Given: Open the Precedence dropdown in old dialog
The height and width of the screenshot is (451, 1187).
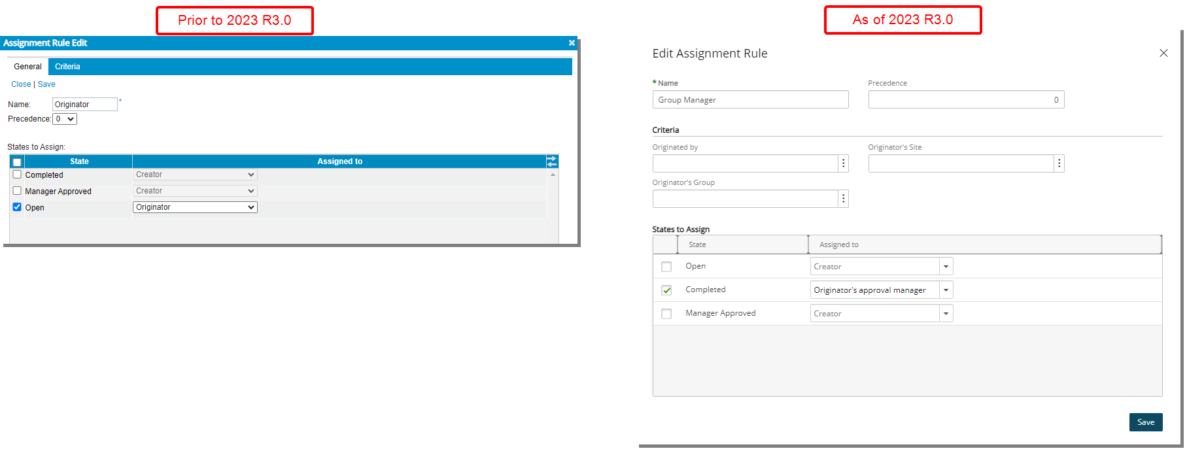Looking at the screenshot, I should [x=65, y=119].
